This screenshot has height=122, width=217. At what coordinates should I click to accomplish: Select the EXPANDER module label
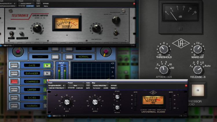point(32,73)
